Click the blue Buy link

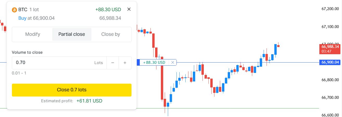[x=22, y=18]
